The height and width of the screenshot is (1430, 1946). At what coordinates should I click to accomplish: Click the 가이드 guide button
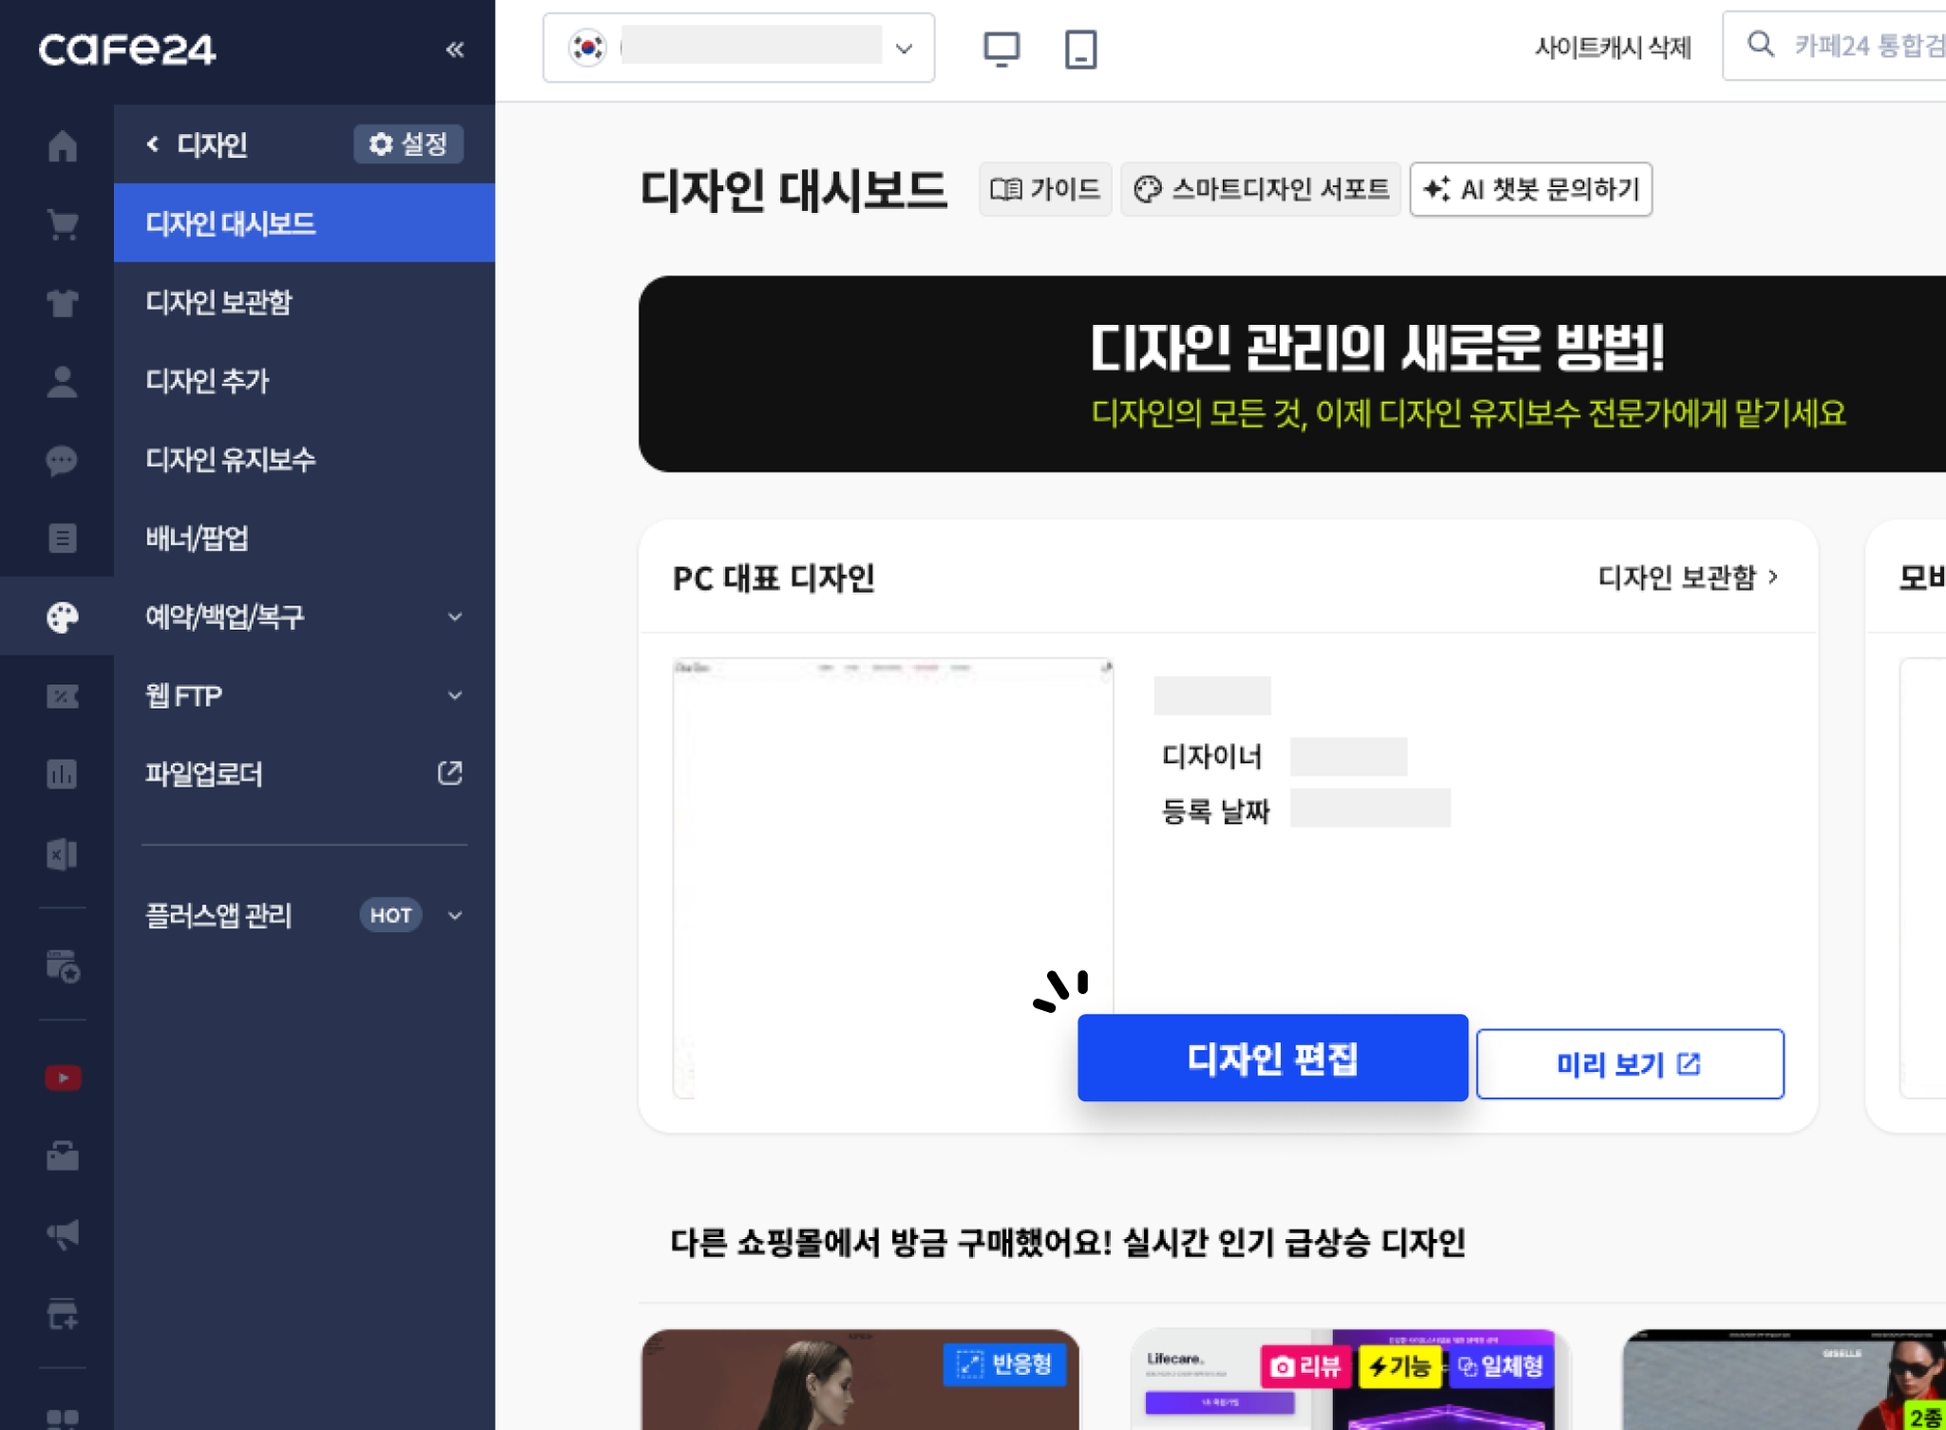click(1045, 189)
